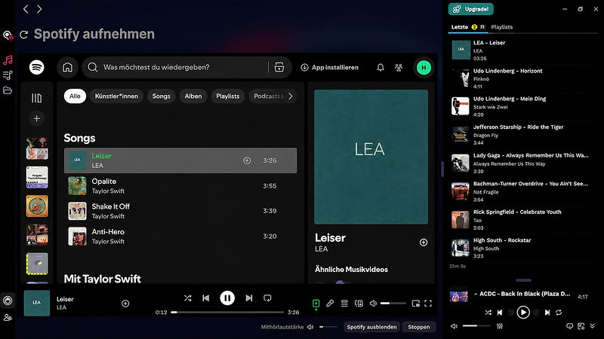604x339 pixels.
Task: Open Spotify miniplayer icon
Action: click(x=416, y=304)
